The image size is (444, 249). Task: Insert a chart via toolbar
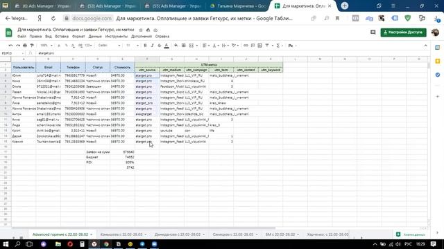pyautogui.click(x=259, y=46)
